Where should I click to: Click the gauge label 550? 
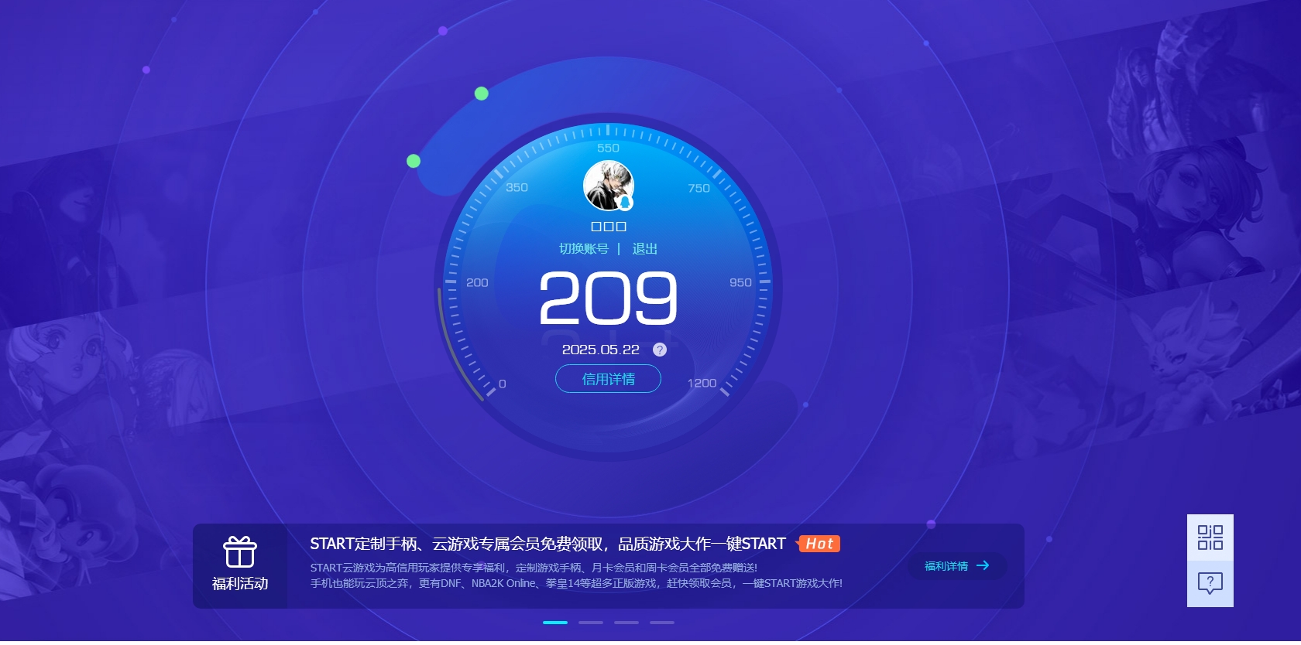[x=608, y=148]
